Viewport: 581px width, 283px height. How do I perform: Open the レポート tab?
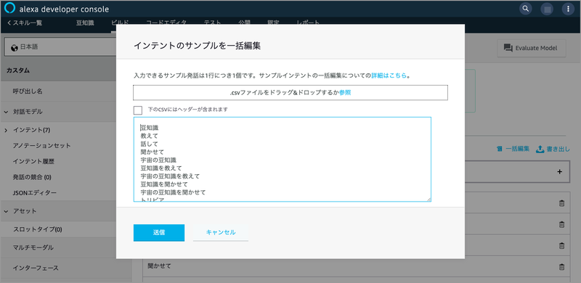(x=308, y=22)
